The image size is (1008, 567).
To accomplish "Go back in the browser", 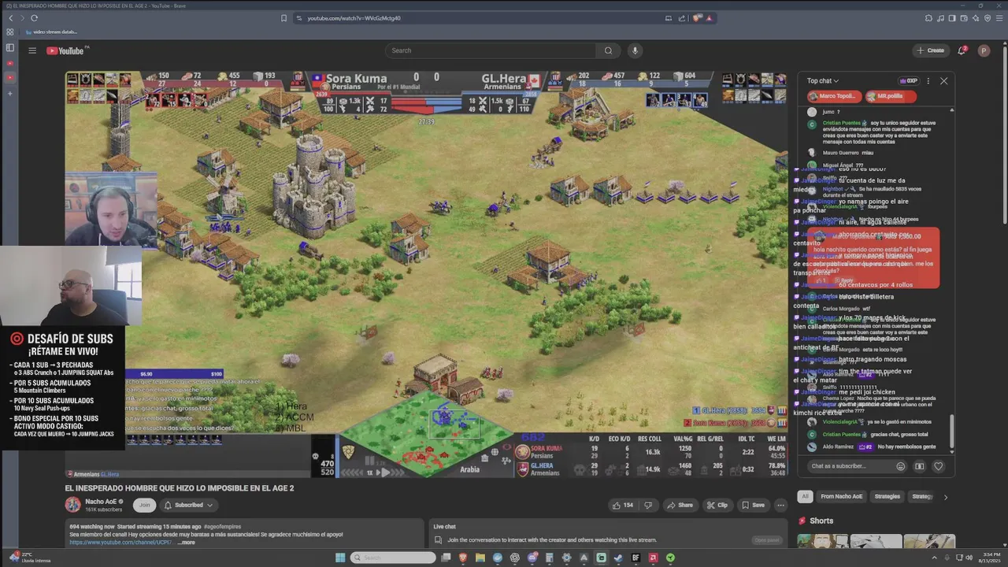I will tap(11, 18).
